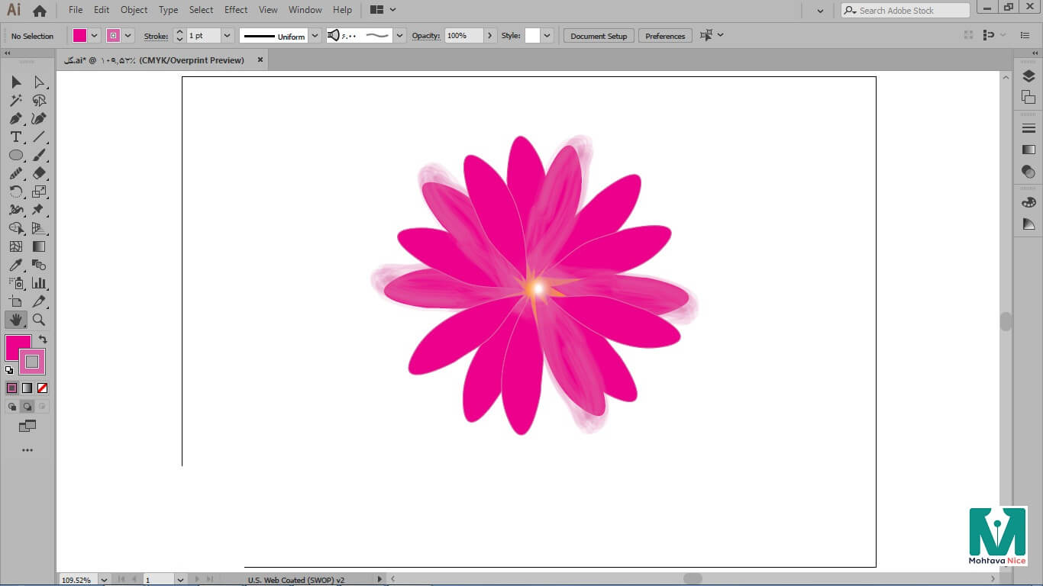Open the Object menu
Image resolution: width=1043 pixels, height=586 pixels.
[134, 10]
